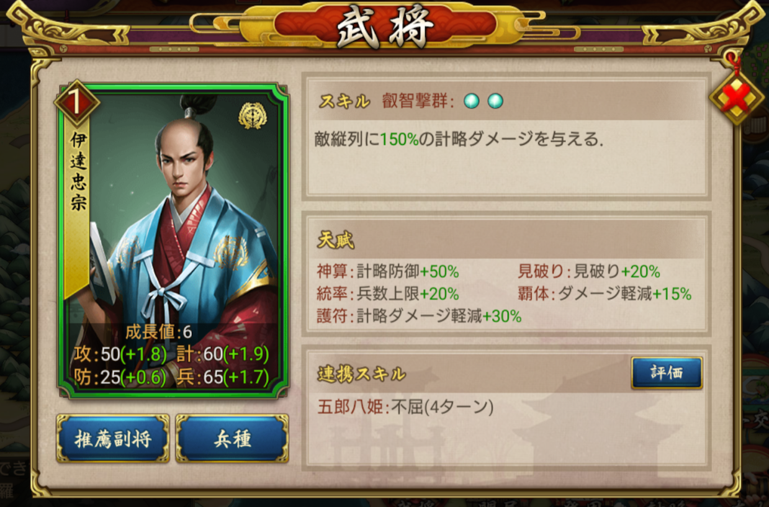Viewport: 769px width, 507px height.
Task: Tap the red level 1 diamond badge
Action: 76,103
